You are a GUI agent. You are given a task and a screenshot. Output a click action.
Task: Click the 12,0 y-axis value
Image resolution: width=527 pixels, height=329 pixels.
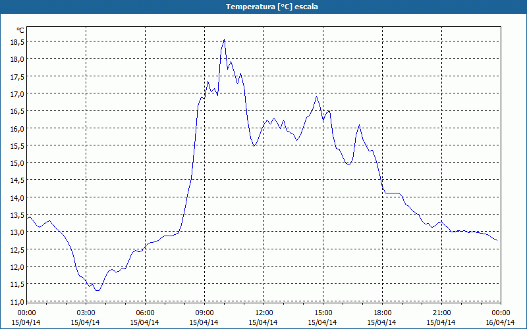coord(16,267)
